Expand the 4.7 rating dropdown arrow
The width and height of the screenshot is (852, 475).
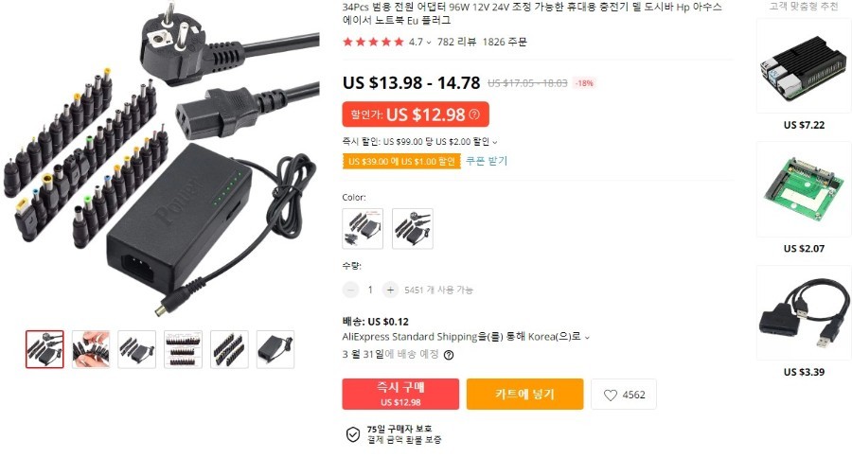[x=429, y=43]
